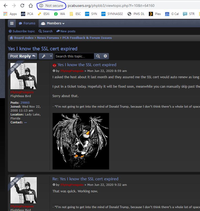Open PCA Feedback & Forum Issues breadcrumb

pyautogui.click(x=87, y=38)
